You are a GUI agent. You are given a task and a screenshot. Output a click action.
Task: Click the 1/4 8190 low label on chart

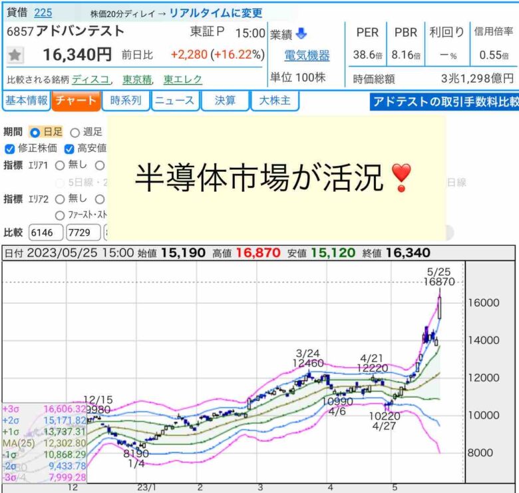coord(136,458)
